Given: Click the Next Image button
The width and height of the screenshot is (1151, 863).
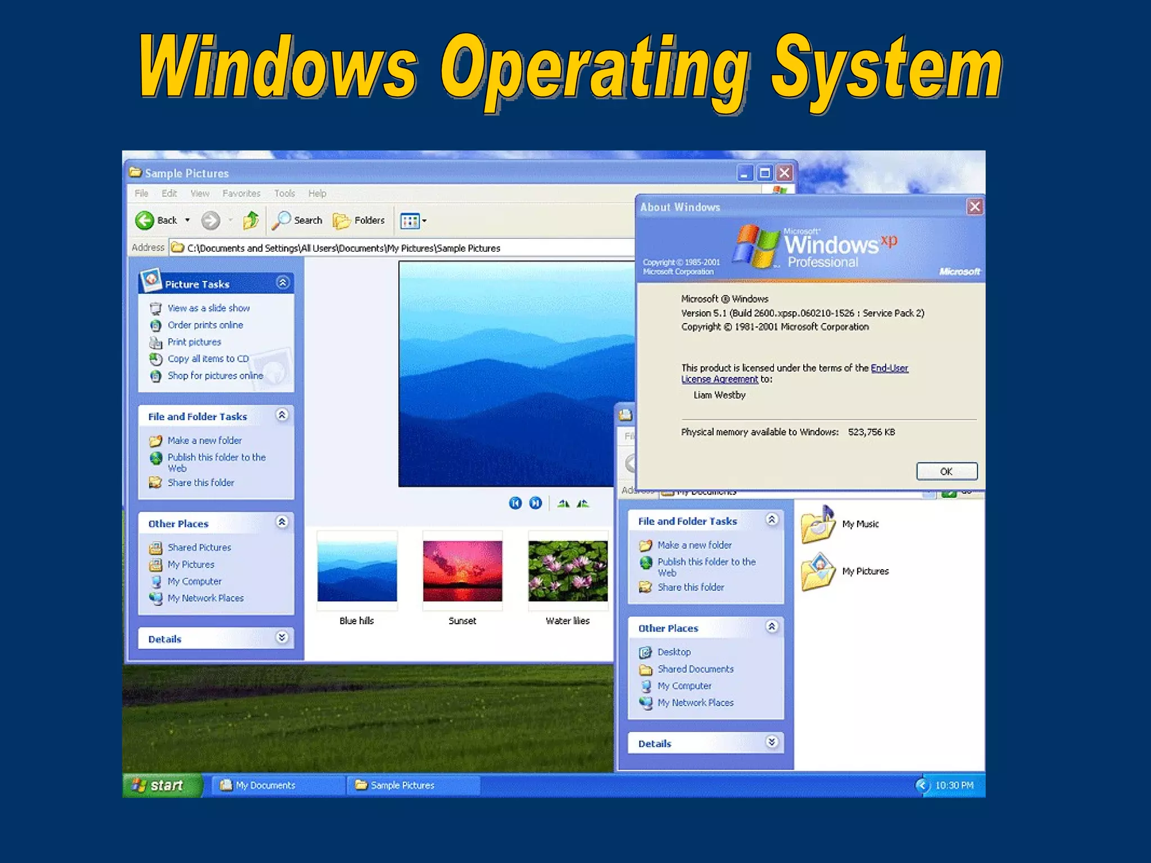Looking at the screenshot, I should (536, 503).
